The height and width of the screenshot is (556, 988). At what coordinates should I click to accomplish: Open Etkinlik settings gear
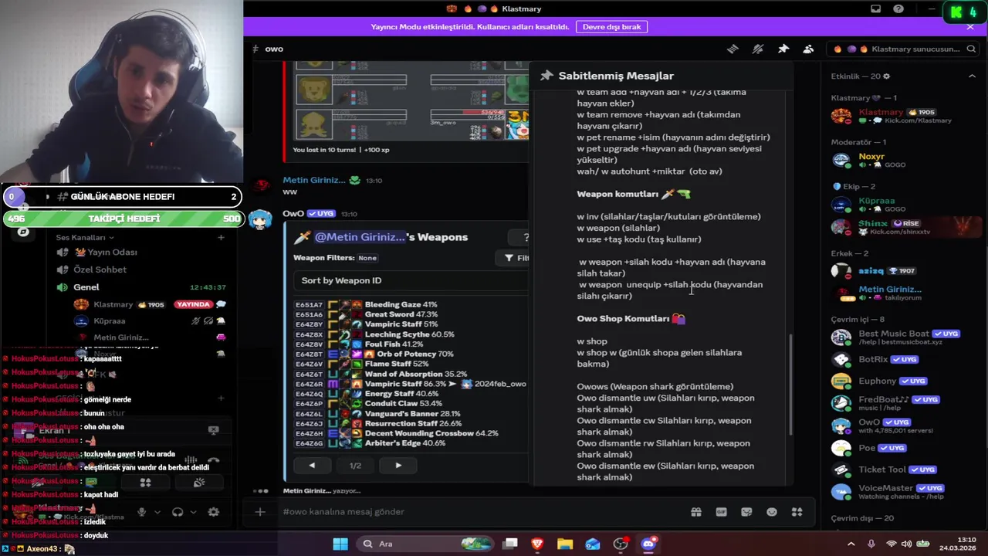tap(886, 76)
